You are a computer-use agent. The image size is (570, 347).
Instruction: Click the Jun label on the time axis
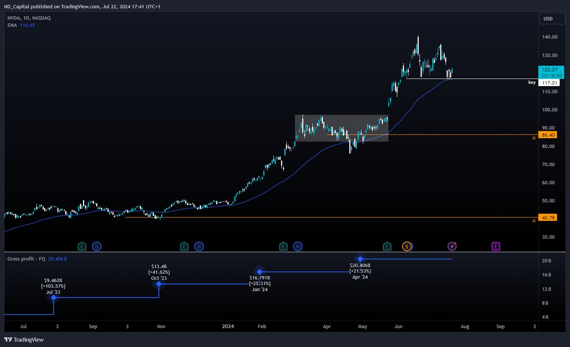tap(398, 327)
